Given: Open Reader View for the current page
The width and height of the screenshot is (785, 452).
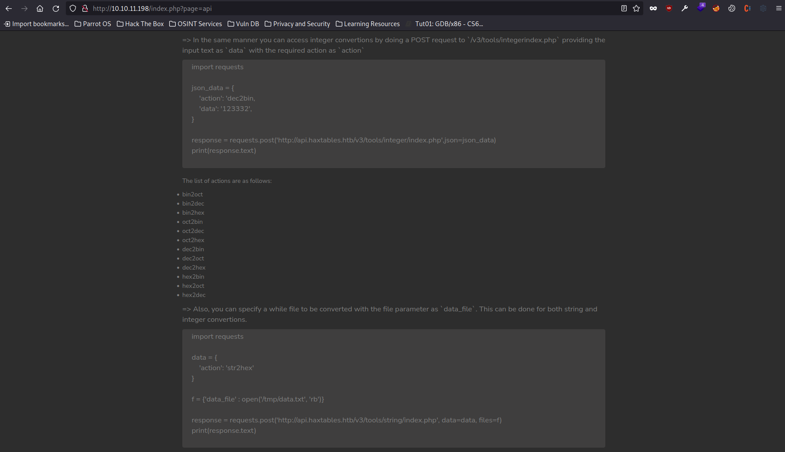Looking at the screenshot, I should (x=624, y=8).
